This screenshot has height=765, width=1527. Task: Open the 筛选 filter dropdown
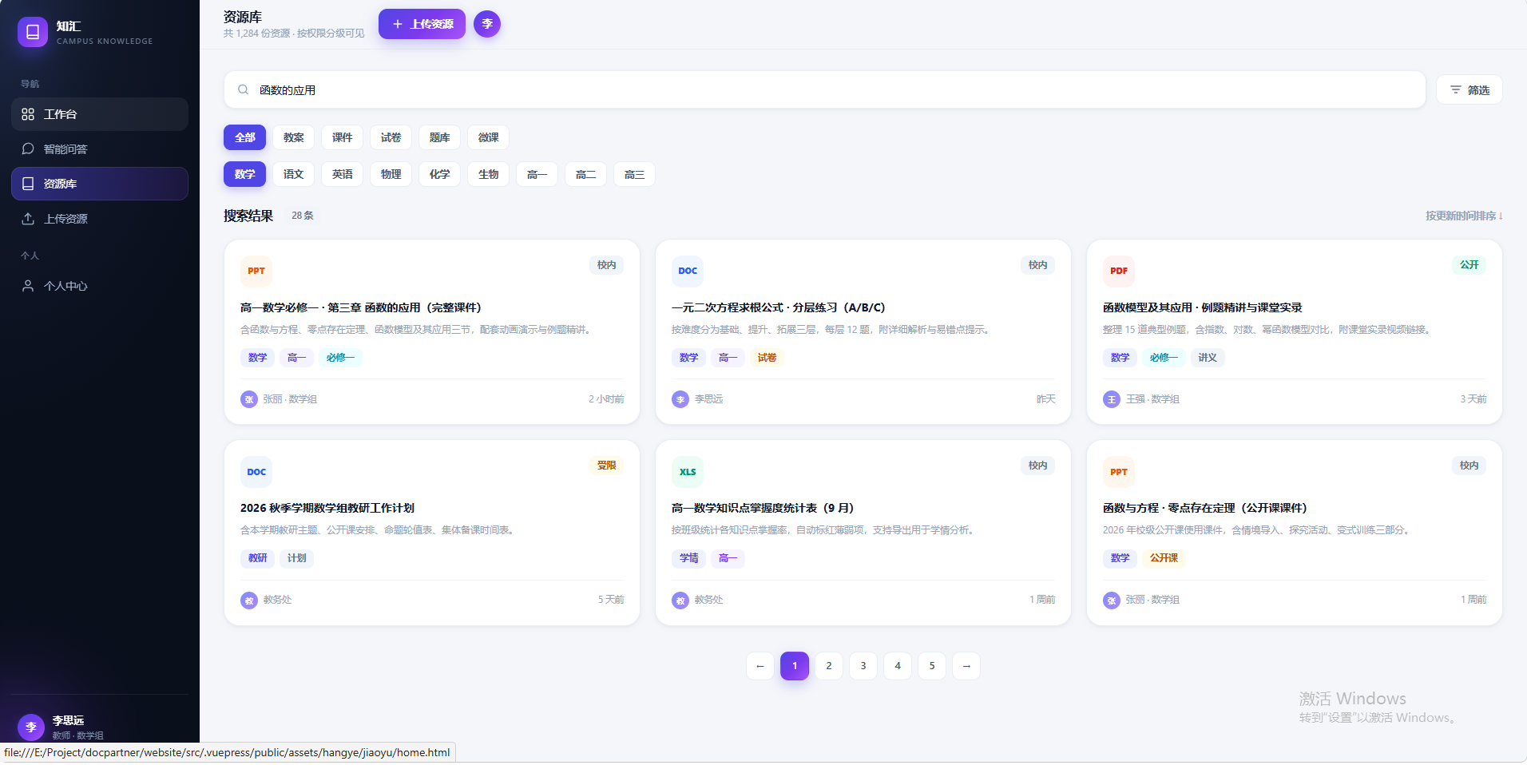(1469, 90)
